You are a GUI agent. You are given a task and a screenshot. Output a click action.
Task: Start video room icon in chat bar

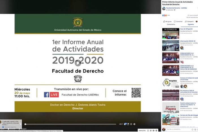pyautogui.click(x=154, y=131)
